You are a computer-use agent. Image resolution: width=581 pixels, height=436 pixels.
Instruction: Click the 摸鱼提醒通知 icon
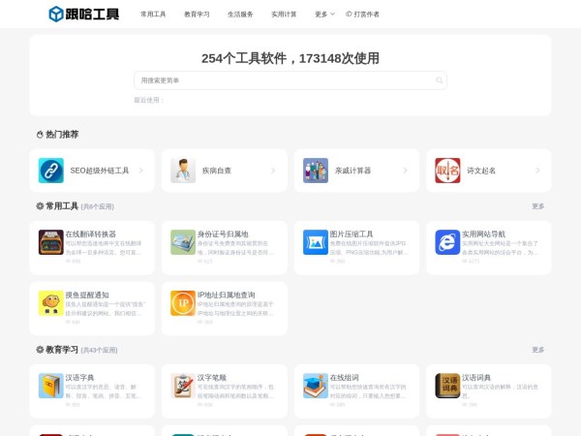click(50, 303)
